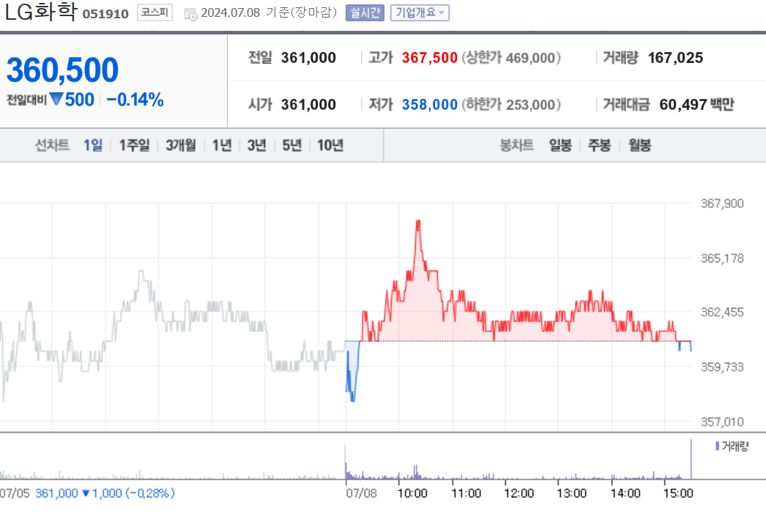
Task: Select the 1주일 line chart tab
Action: [x=134, y=145]
